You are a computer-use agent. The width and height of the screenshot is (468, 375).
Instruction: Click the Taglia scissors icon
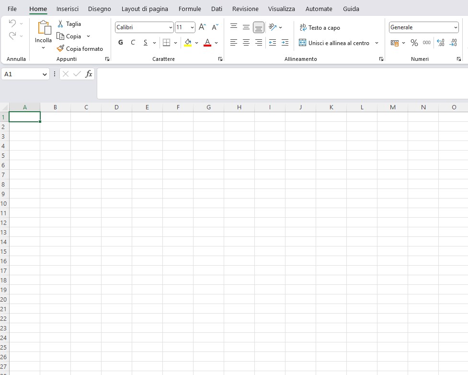point(60,24)
